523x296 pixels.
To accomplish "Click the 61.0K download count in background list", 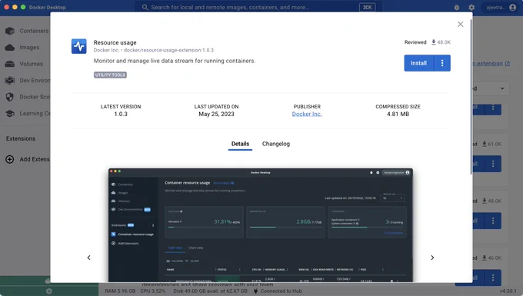I will [491, 144].
